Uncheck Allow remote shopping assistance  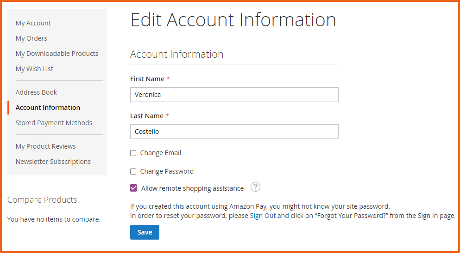point(134,188)
